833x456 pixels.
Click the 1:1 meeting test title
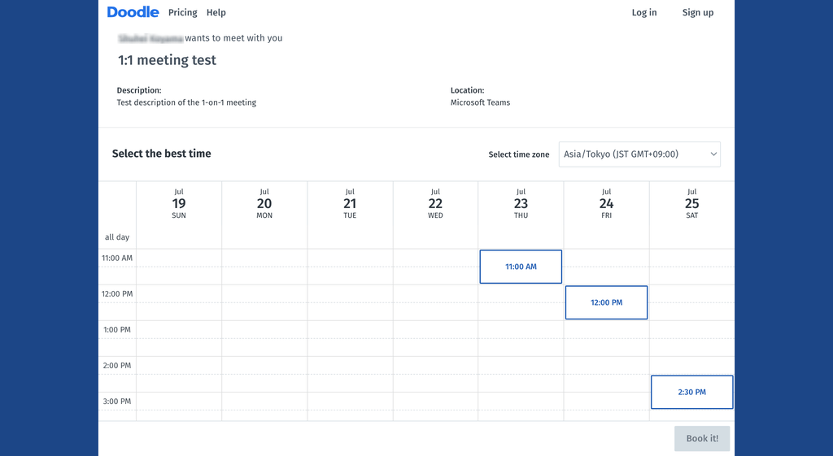tap(167, 60)
